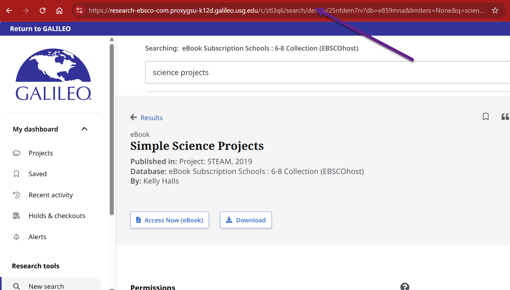Open the Cite quotation mark icon
The image size is (510, 290).
505,117
